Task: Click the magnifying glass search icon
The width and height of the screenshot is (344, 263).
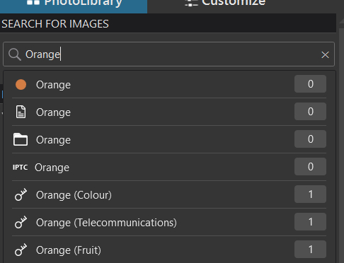Action: pyautogui.click(x=15, y=54)
